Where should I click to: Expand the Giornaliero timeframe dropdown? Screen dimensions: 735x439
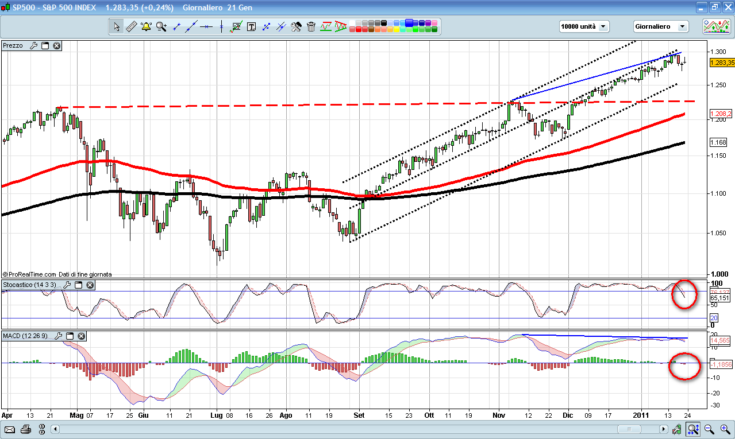[x=660, y=26]
